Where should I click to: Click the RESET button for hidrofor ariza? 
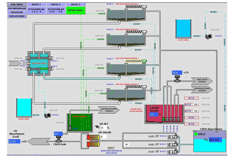(x=110, y=148)
